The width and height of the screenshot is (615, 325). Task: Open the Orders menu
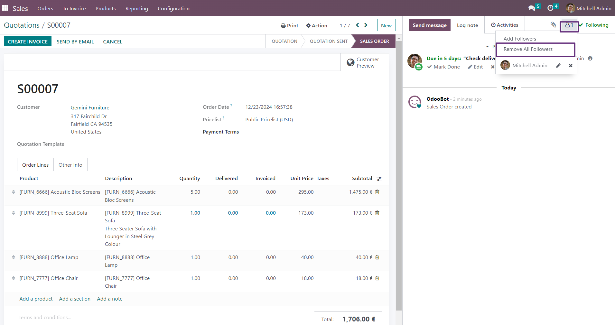pyautogui.click(x=45, y=8)
